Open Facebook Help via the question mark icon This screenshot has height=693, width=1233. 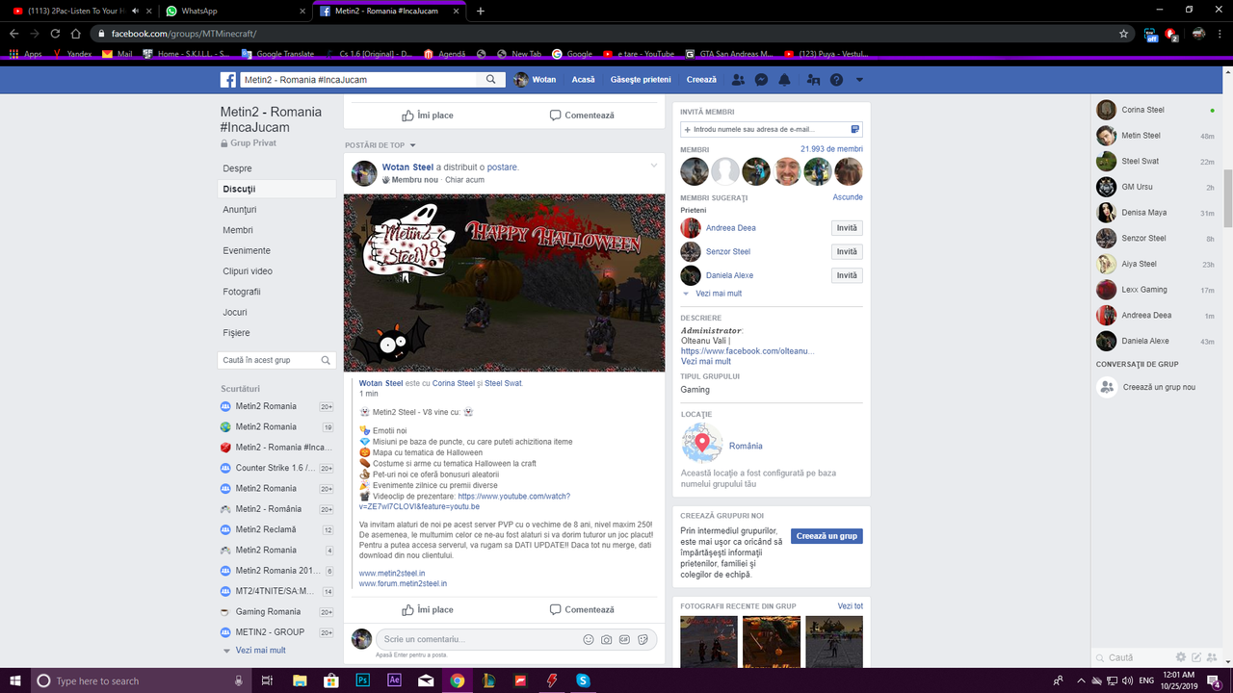point(836,80)
